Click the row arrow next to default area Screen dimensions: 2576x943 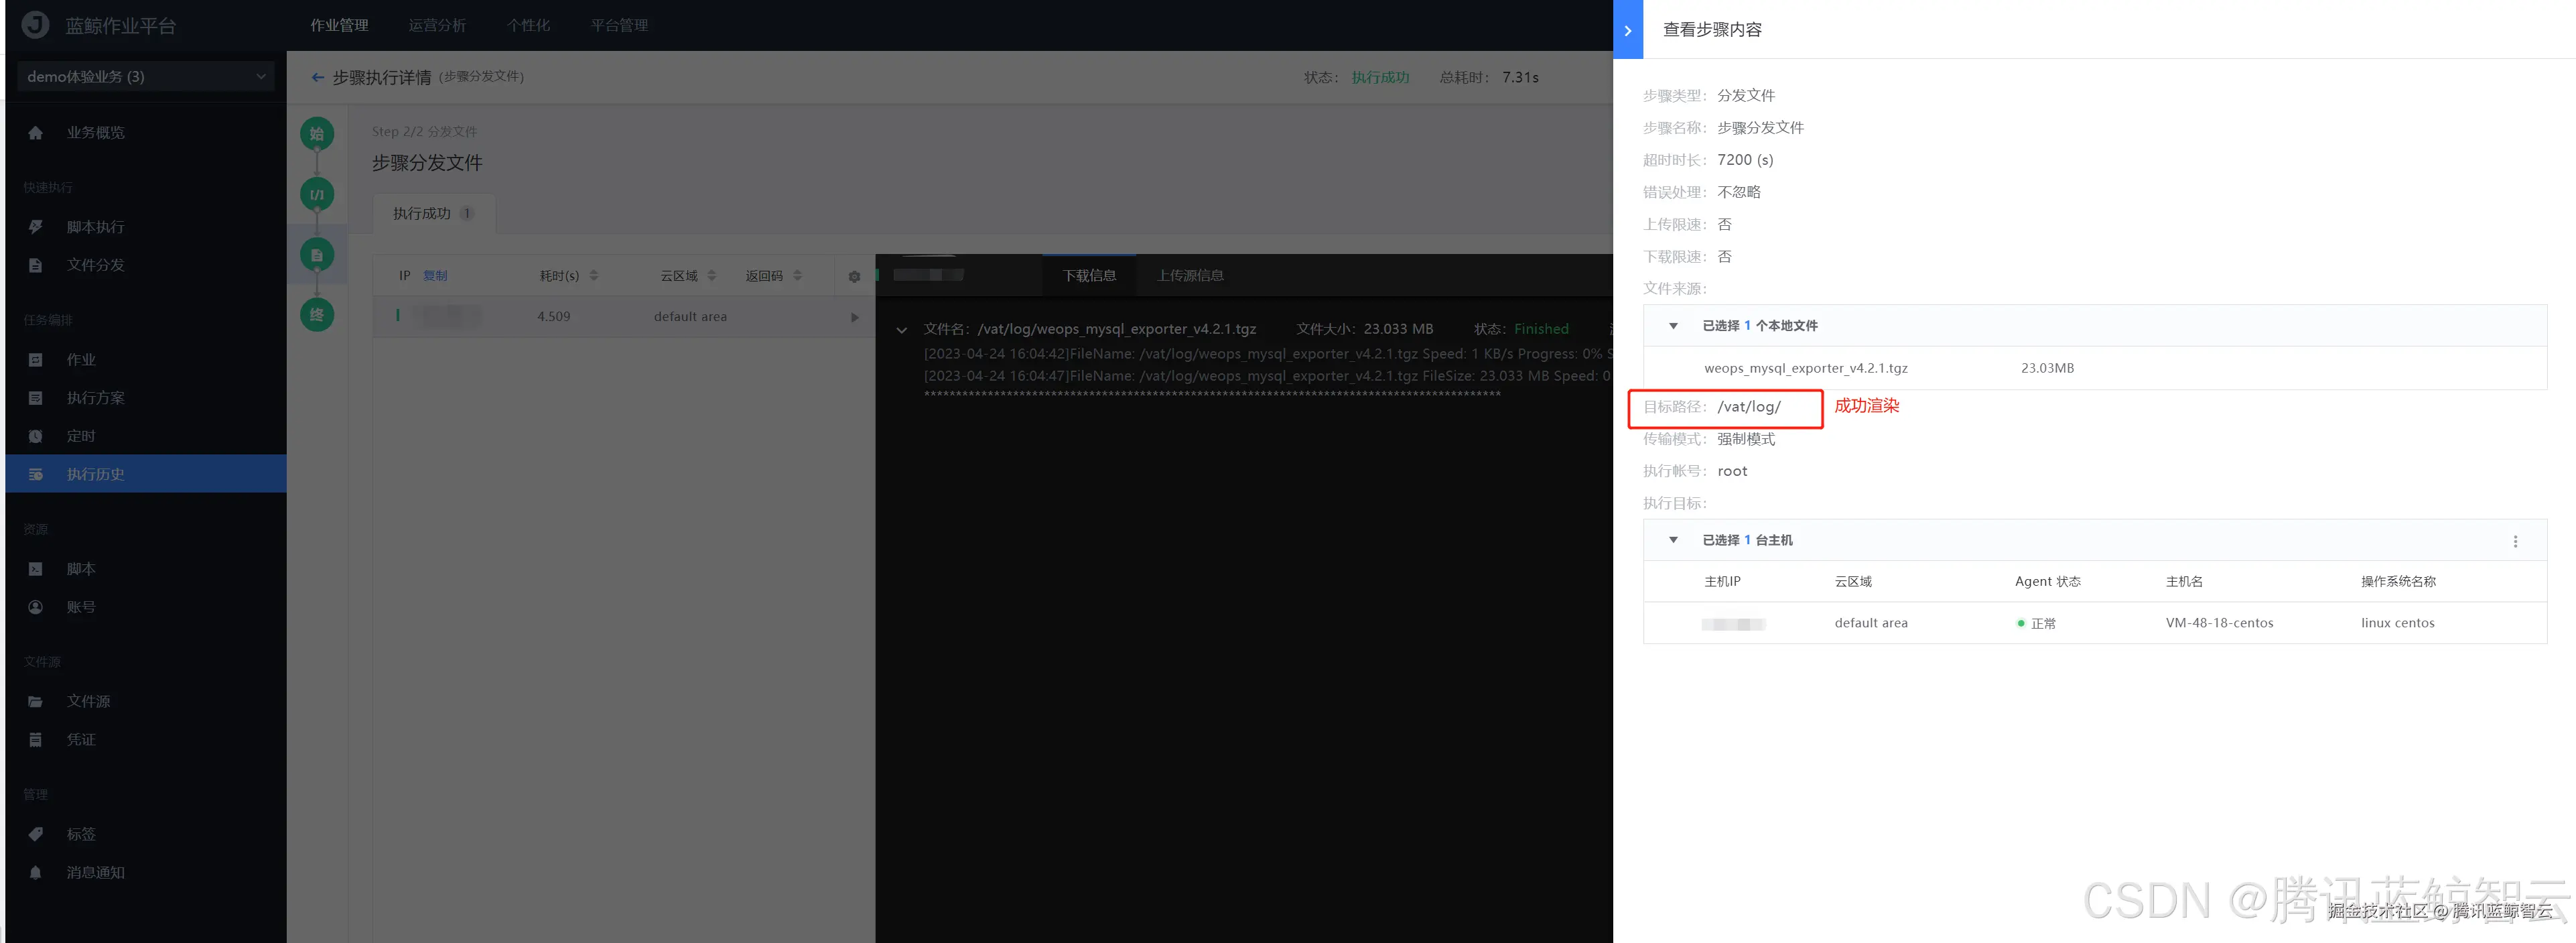pyautogui.click(x=855, y=318)
